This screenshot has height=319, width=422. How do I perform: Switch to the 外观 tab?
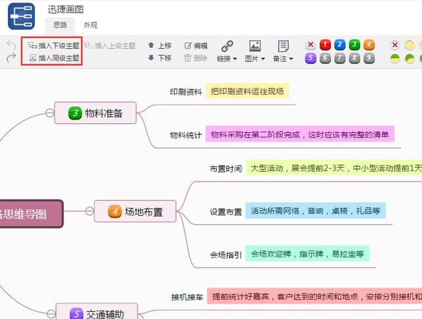[x=90, y=25]
